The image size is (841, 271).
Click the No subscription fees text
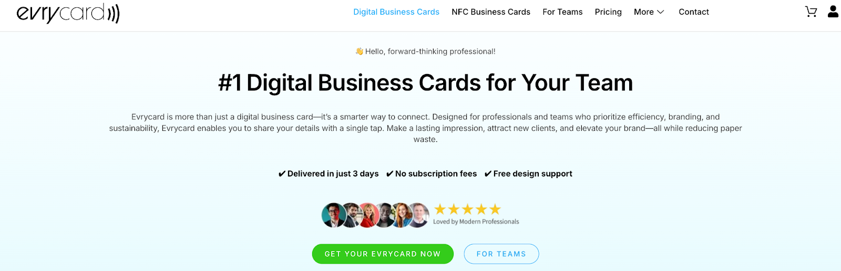pyautogui.click(x=436, y=174)
